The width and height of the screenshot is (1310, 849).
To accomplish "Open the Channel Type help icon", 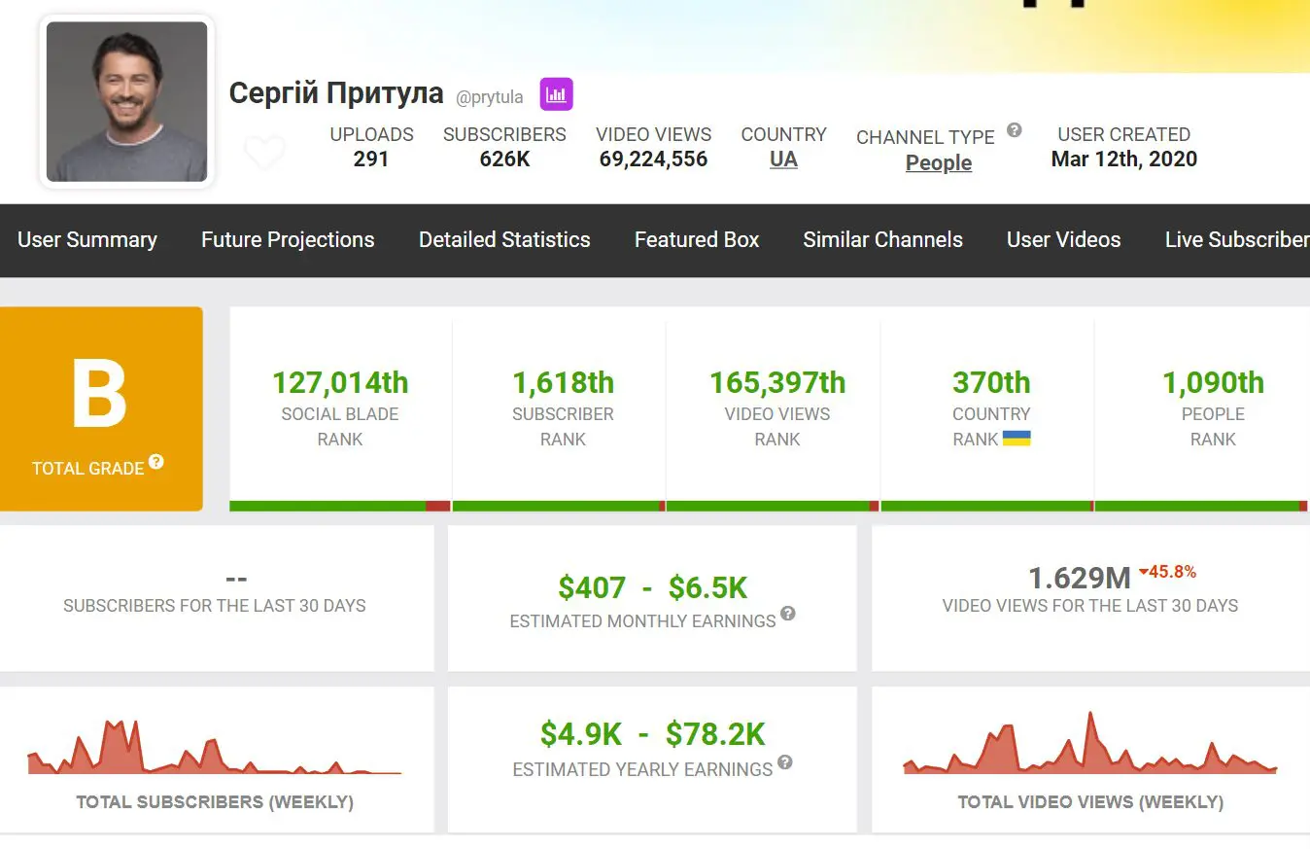I will coord(1014,129).
